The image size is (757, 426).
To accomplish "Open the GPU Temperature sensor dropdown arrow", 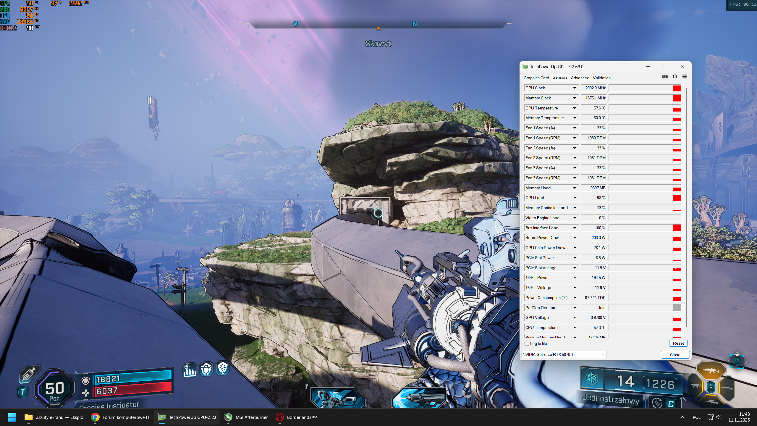I will coord(575,108).
